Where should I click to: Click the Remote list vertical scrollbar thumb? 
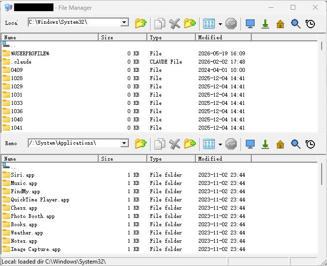pos(322,174)
